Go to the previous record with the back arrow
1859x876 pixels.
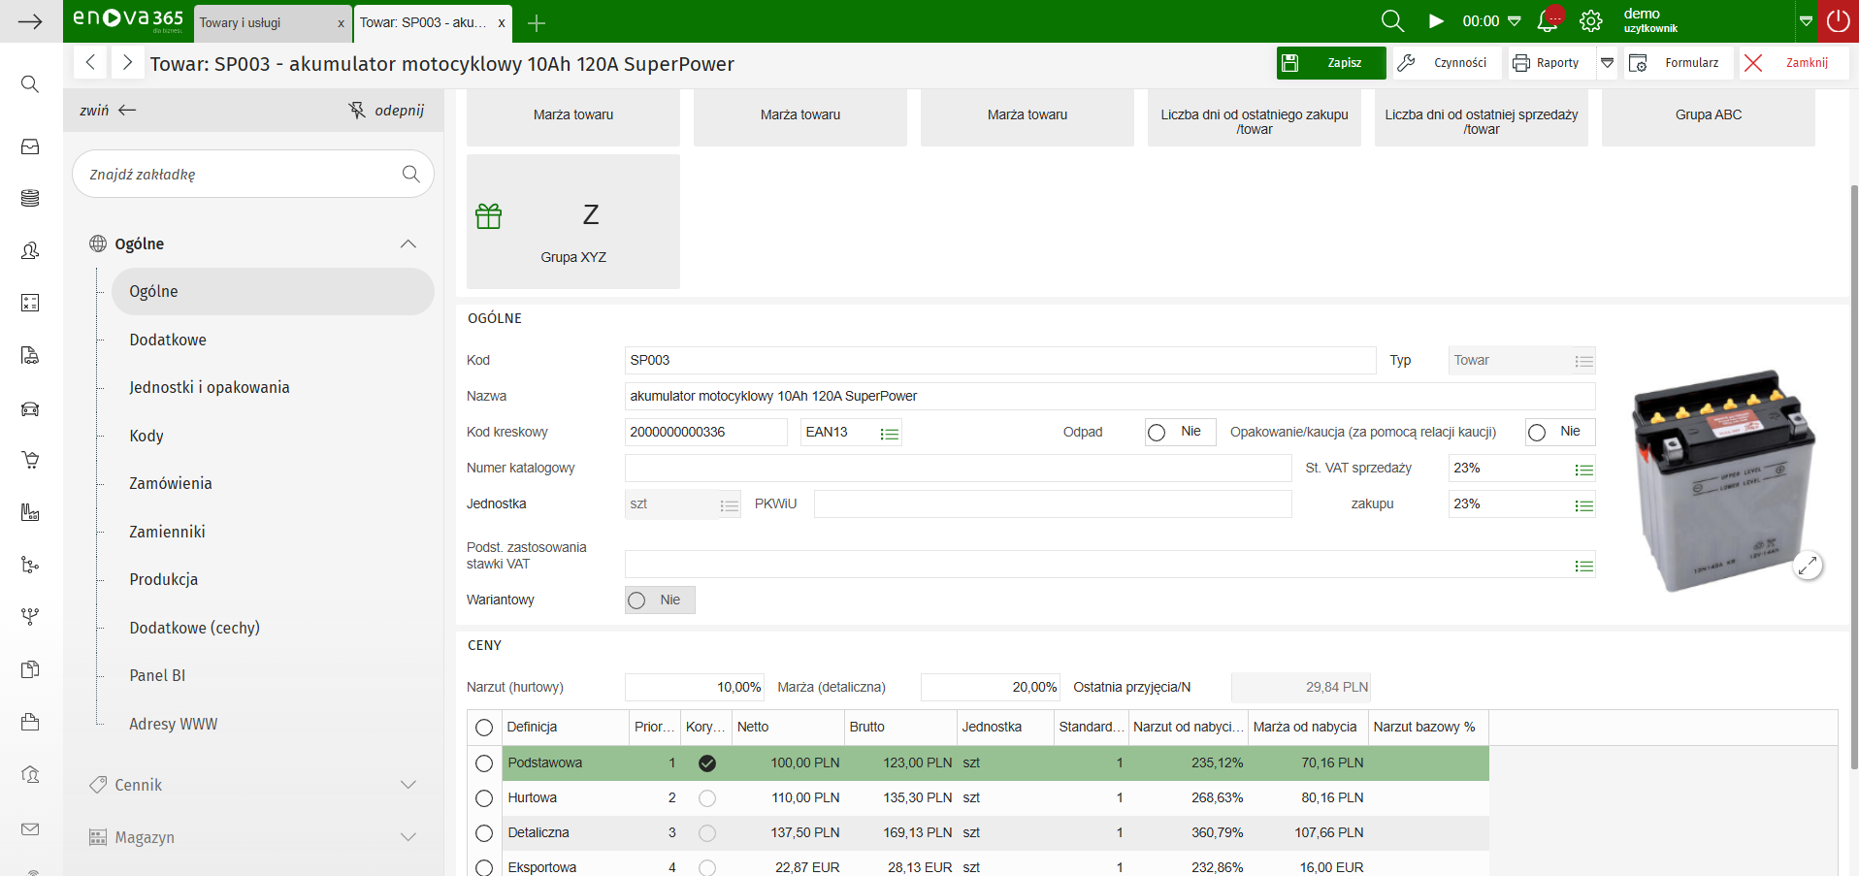tap(90, 63)
